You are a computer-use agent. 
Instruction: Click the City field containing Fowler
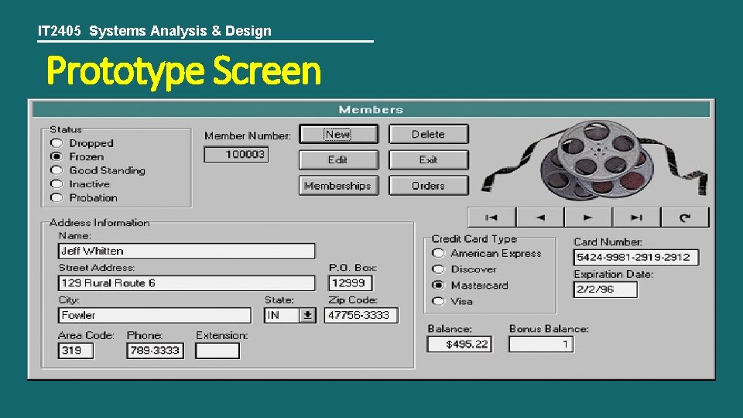pos(155,316)
